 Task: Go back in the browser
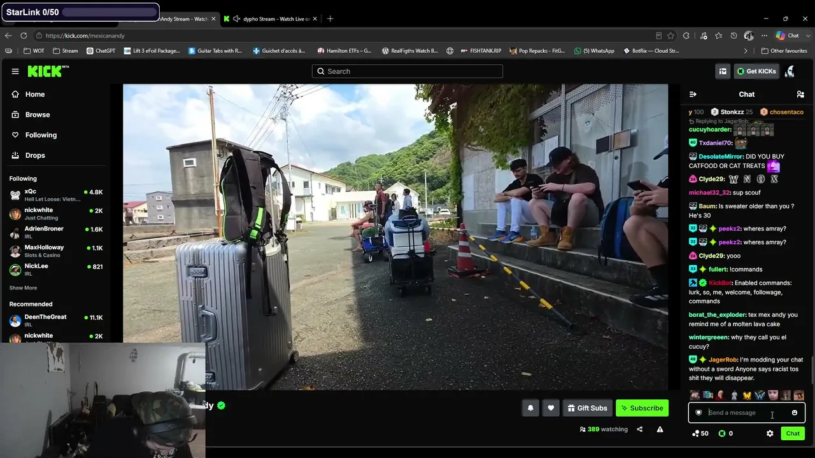[8, 36]
